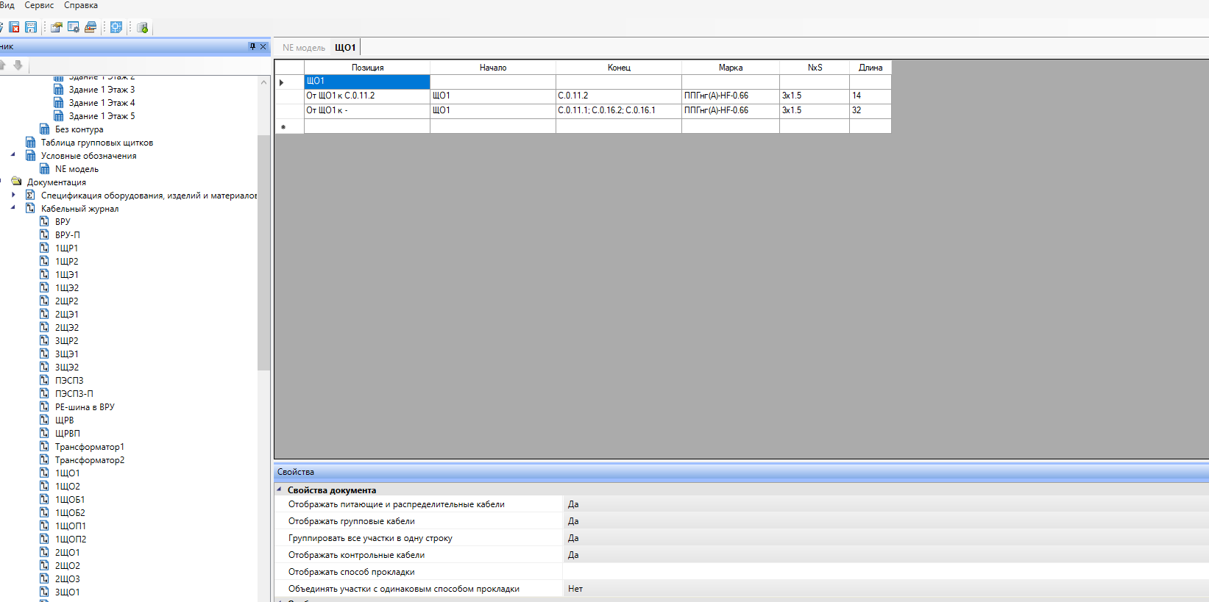This screenshot has width=1209, height=602.
Task: Change 'Отображать контрольные кабели' value
Action: [886, 555]
